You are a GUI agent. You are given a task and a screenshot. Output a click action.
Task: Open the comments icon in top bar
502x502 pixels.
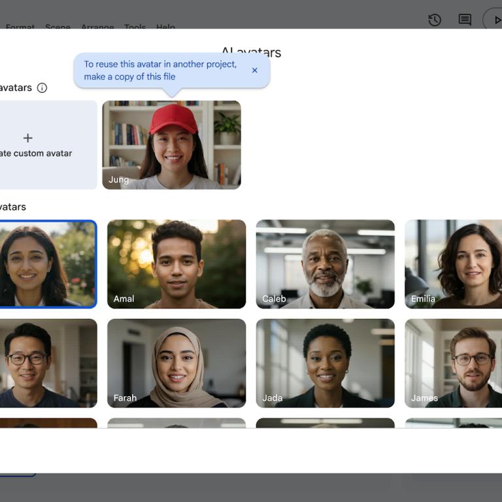465,20
